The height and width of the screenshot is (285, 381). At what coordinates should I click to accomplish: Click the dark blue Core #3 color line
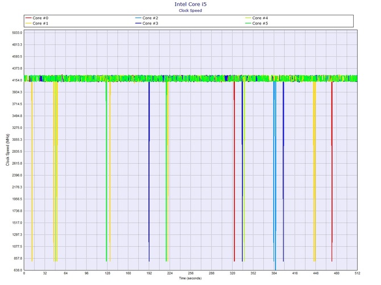click(x=138, y=23)
